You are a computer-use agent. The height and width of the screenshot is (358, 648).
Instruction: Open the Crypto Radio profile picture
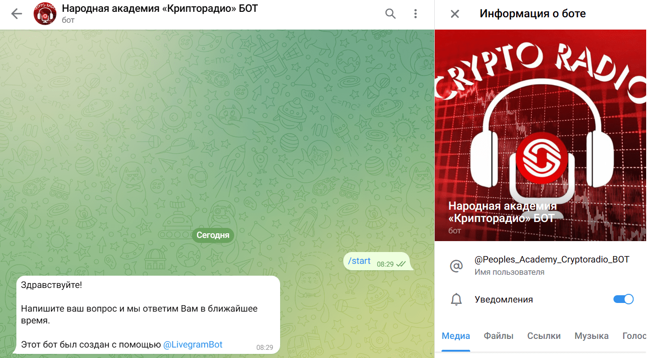(541, 135)
